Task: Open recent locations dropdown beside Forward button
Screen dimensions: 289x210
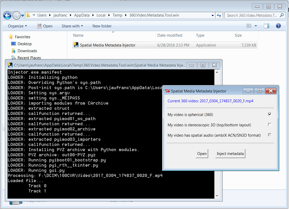Action: [22, 15]
